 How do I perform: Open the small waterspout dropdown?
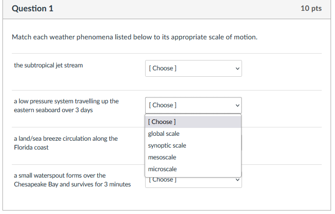(193, 181)
